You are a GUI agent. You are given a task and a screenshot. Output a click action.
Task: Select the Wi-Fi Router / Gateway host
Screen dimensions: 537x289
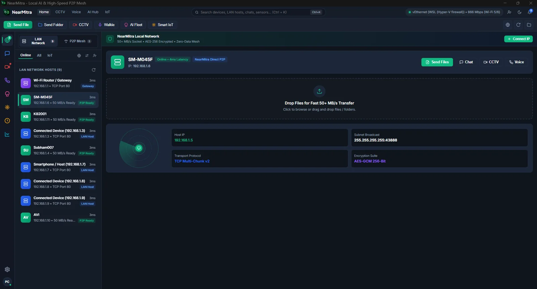pyautogui.click(x=58, y=83)
